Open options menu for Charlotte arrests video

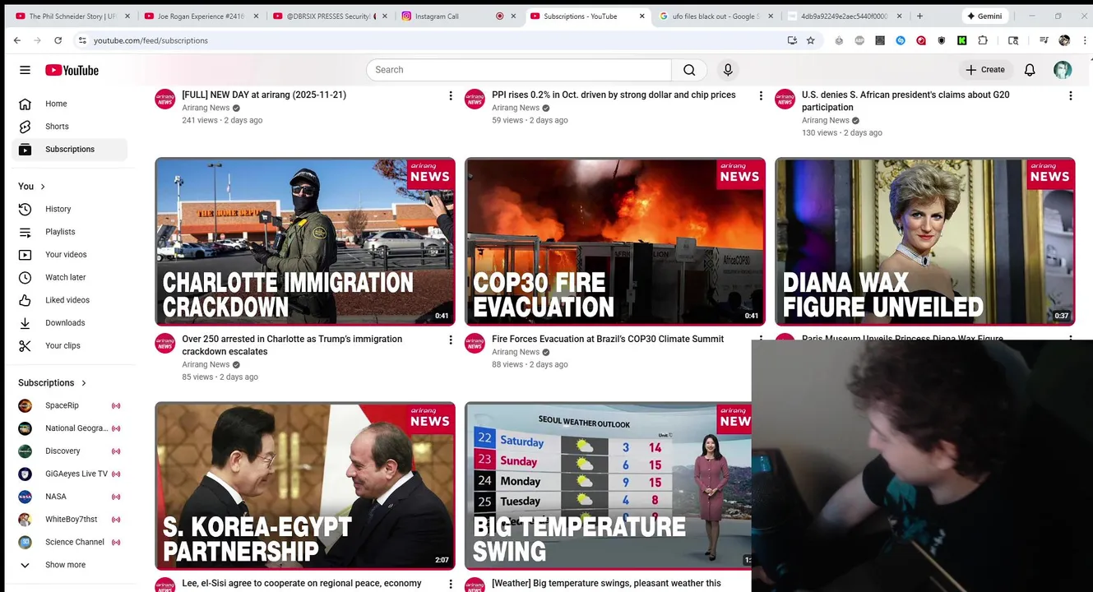(450, 340)
